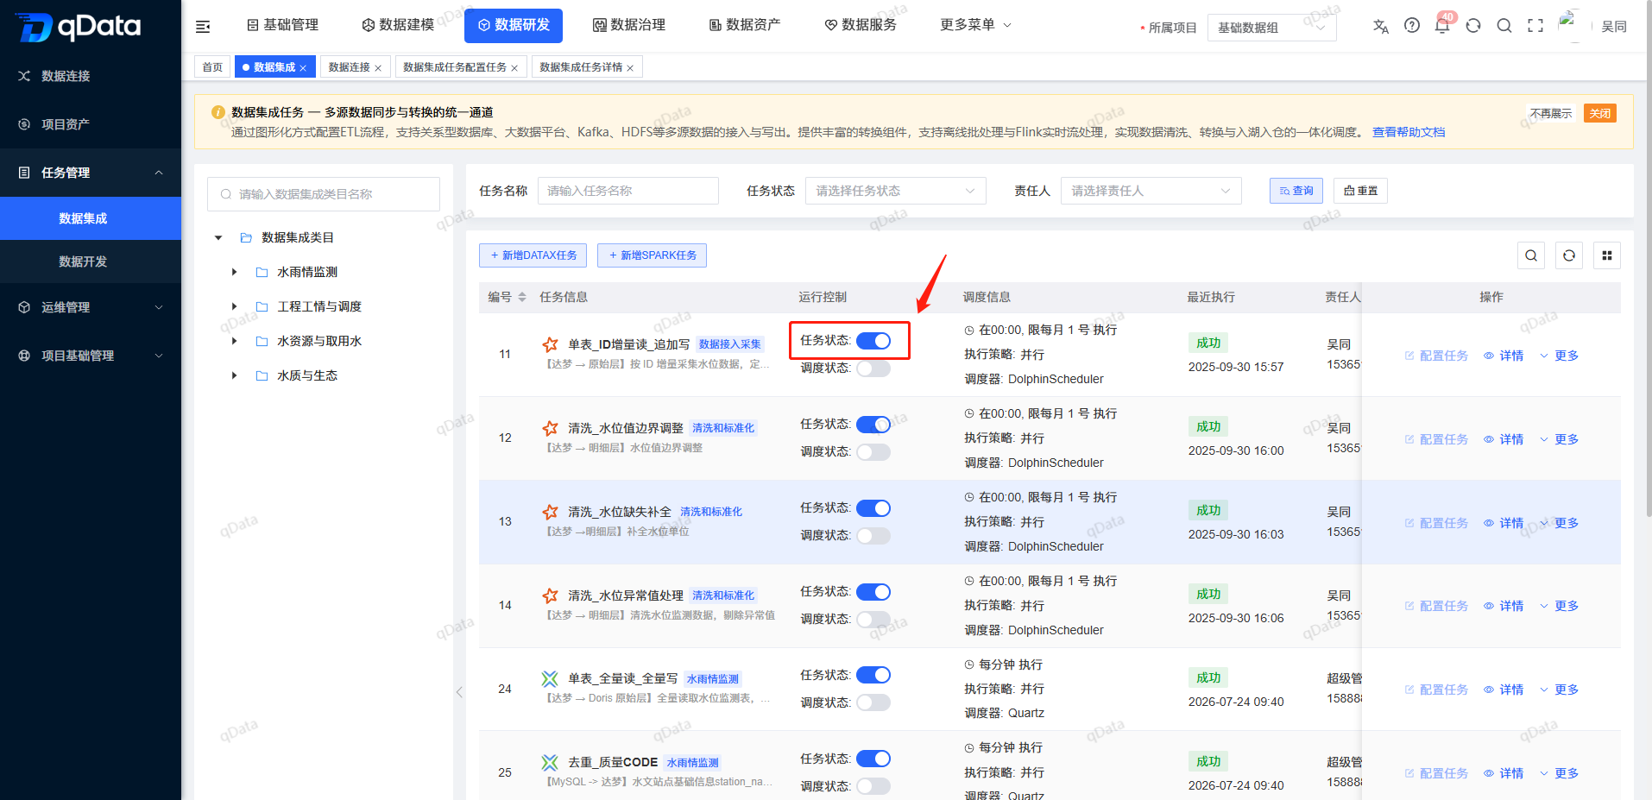Expand the 更多菜单 menu
This screenshot has width=1652, height=800.
(975, 25)
